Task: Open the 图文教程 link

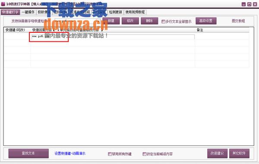Action: [238, 21]
